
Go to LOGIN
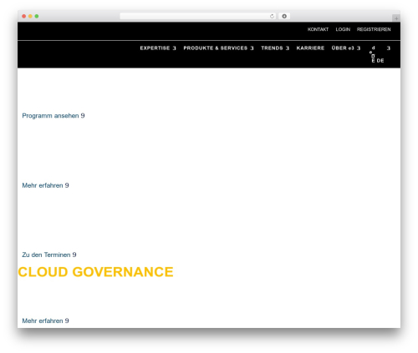click(x=343, y=29)
